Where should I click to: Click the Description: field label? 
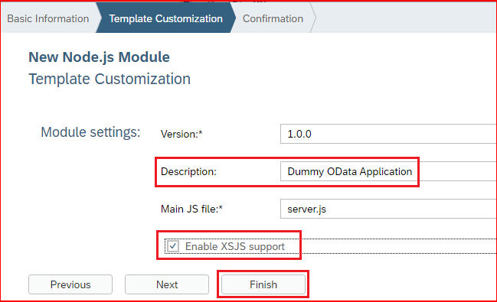click(188, 171)
